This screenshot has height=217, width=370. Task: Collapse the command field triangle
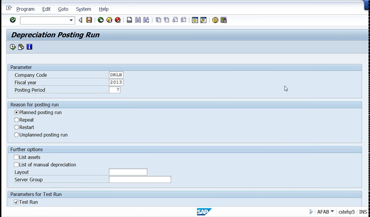coord(80,20)
